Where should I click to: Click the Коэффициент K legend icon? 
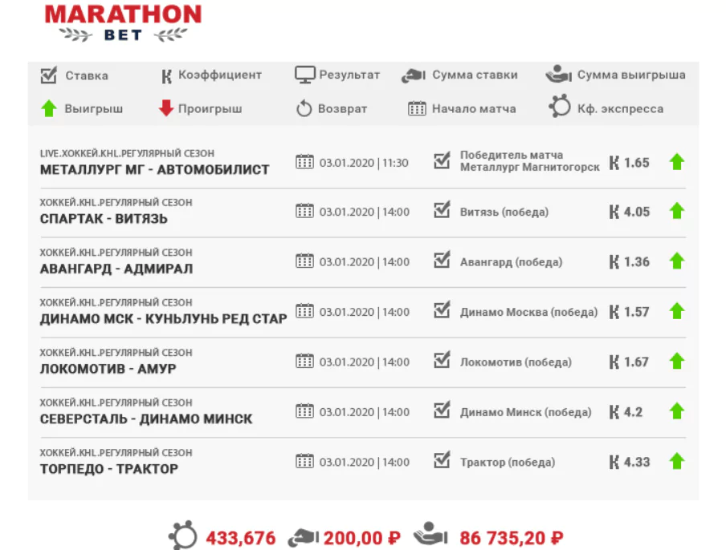point(166,76)
